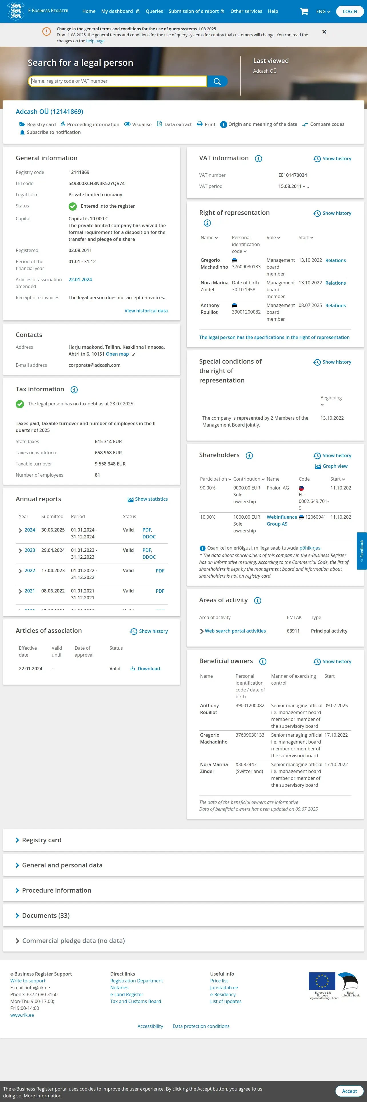
Task: Open the ENG language dropdown
Action: [323, 11]
